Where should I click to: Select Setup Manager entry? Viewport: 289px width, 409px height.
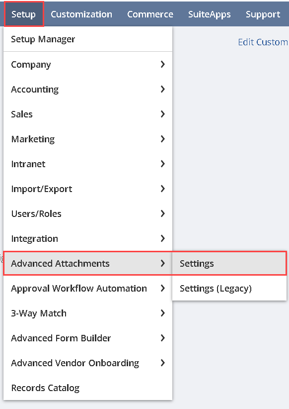coord(88,39)
